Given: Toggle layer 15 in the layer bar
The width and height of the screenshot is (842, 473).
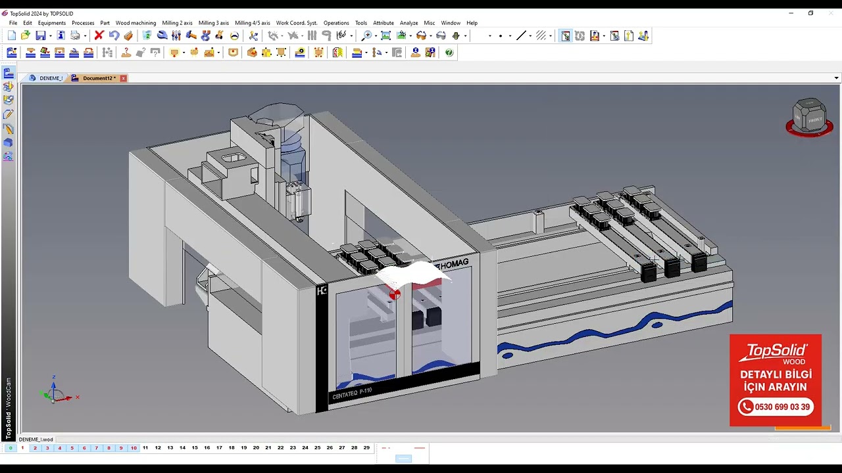Looking at the screenshot, I should click(x=195, y=448).
